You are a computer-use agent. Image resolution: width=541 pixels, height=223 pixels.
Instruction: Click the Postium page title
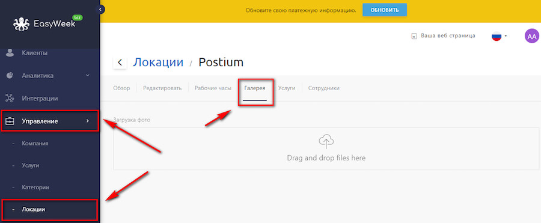point(221,62)
